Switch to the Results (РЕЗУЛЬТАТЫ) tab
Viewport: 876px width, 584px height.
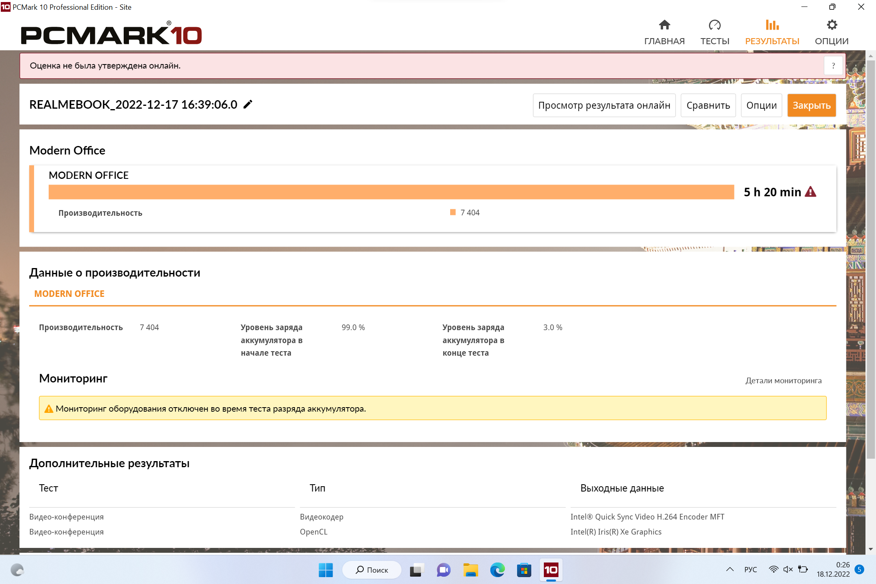click(x=772, y=32)
